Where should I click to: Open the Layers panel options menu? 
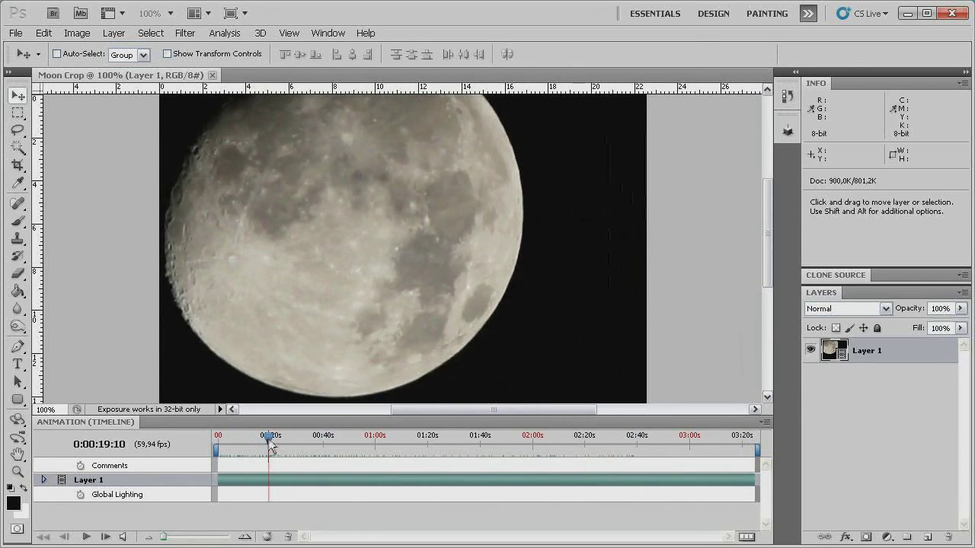(x=964, y=292)
